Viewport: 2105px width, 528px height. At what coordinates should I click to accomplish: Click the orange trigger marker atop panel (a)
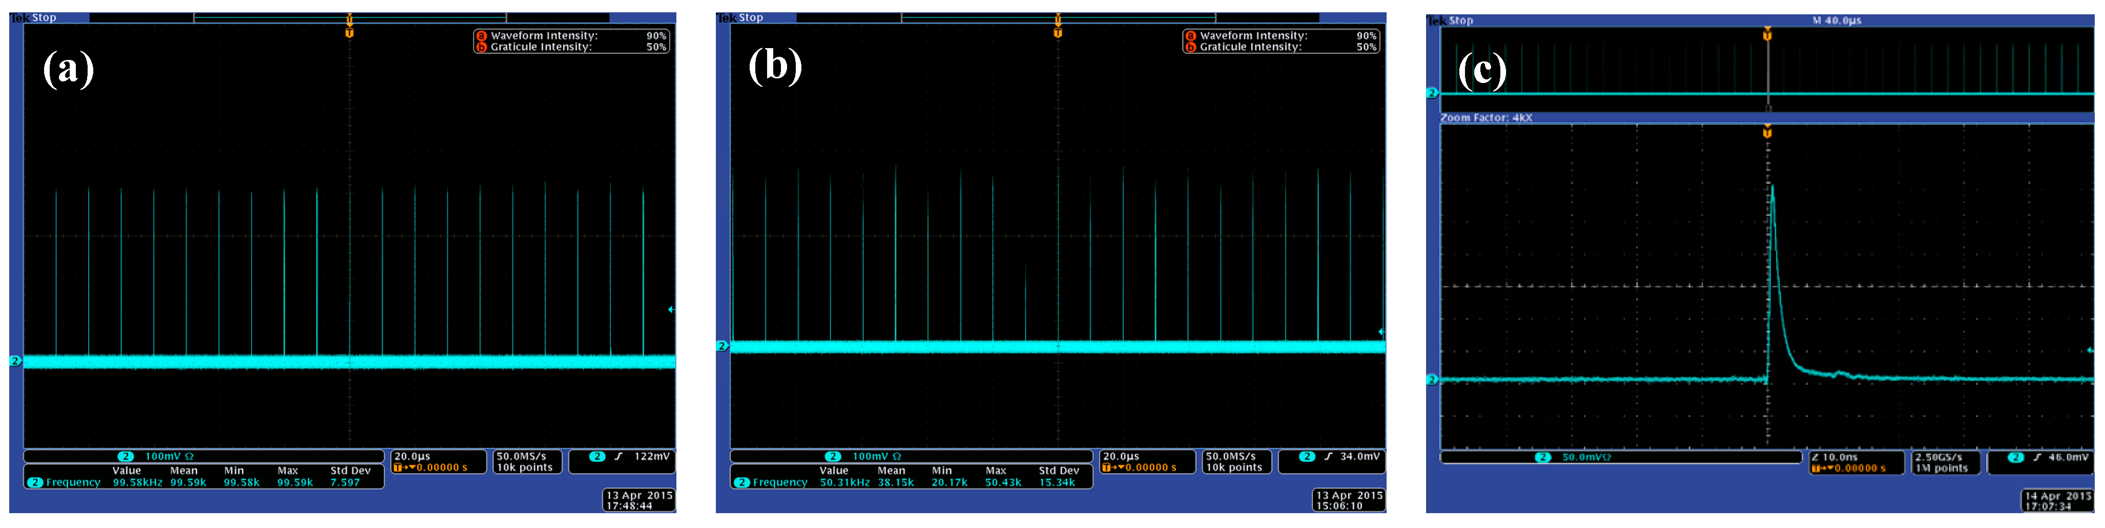tap(350, 33)
